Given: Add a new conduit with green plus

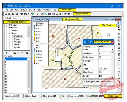Looking at the screenshot, I should click(x=6, y=53).
